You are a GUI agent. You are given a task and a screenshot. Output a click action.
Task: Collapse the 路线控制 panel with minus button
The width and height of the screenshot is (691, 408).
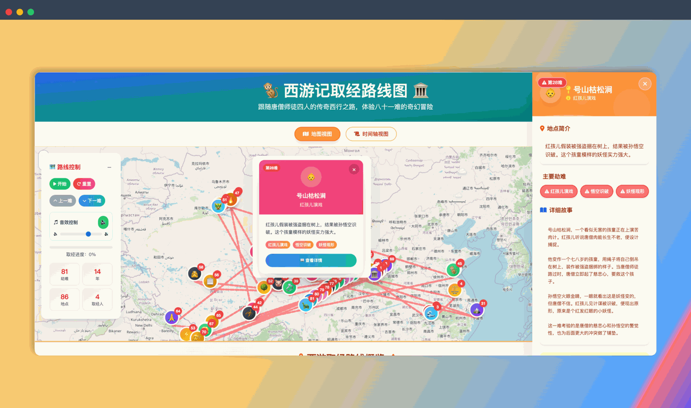pos(109,167)
